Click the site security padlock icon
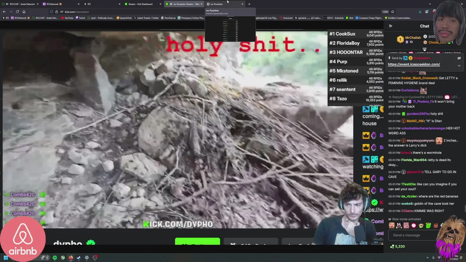This screenshot has width=466, height=262. [x=56, y=12]
